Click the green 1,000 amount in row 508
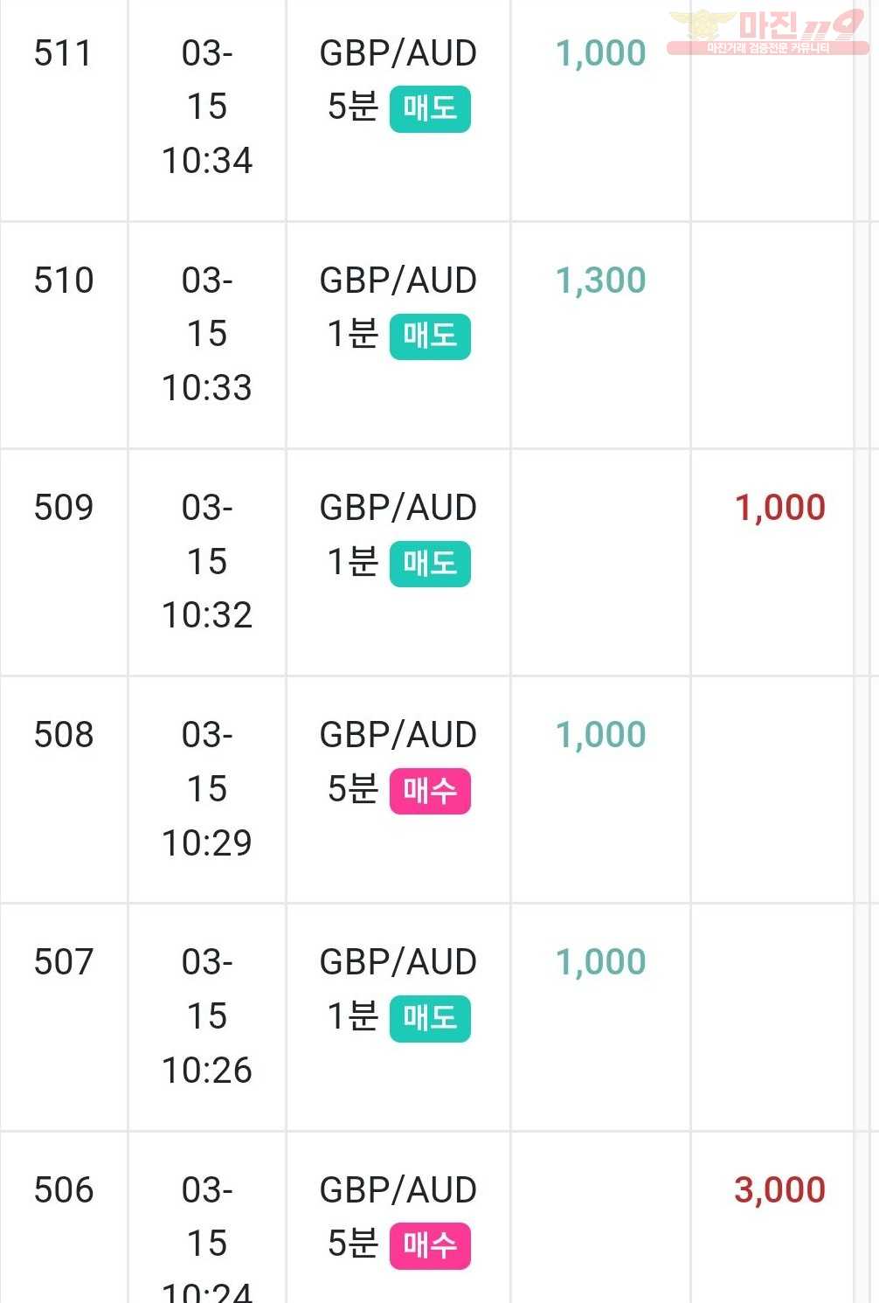Viewport: 879px width, 1303px height. tap(601, 736)
